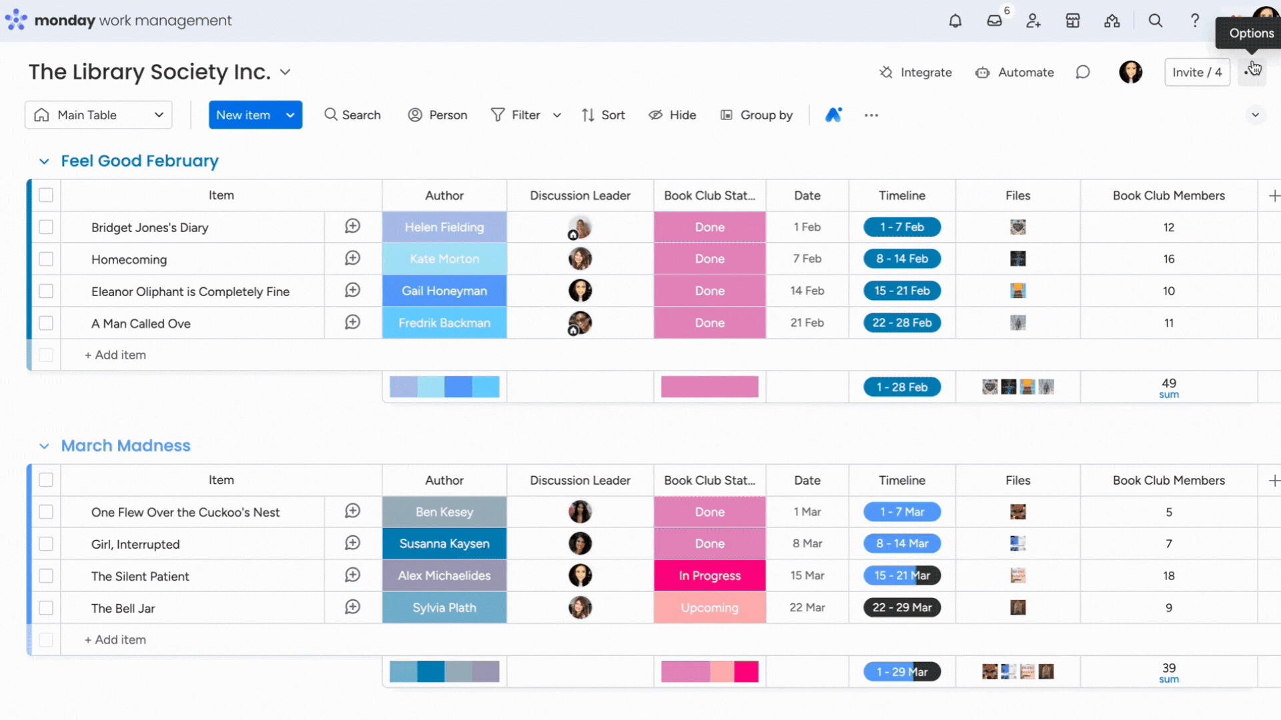
Task: Check the Bridget Jones's Diary checkbox
Action: click(x=46, y=227)
